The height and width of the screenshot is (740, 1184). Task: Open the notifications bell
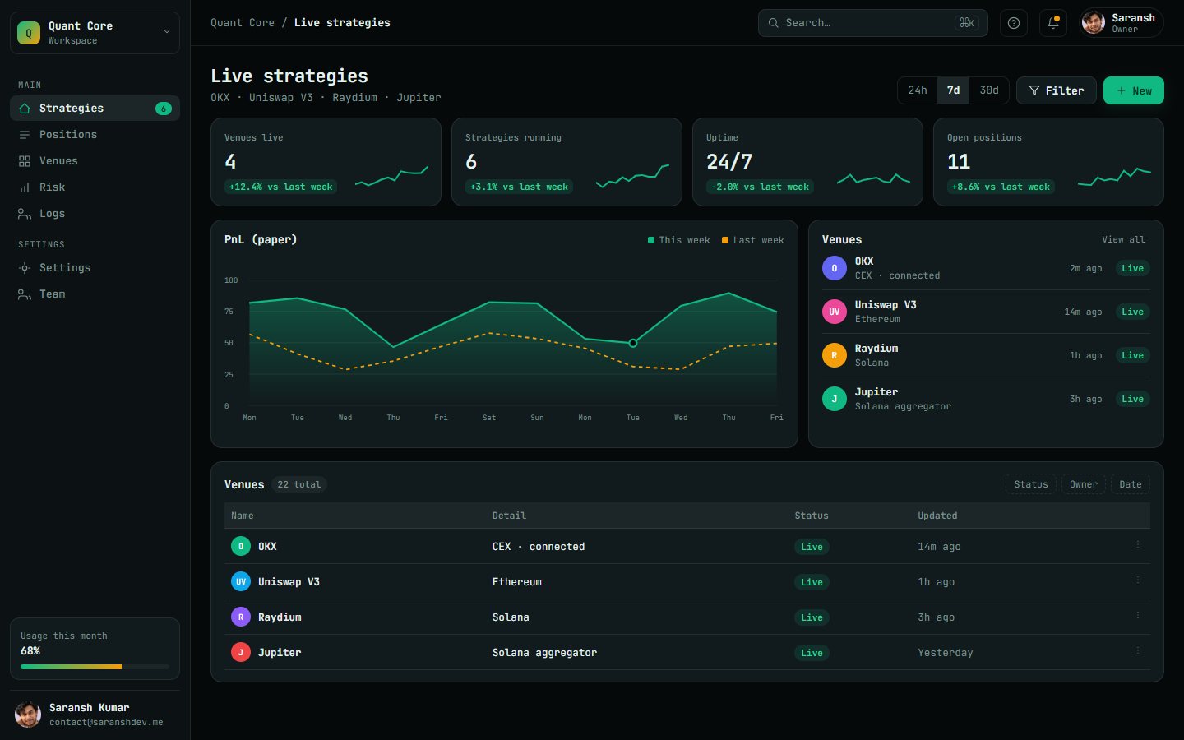tap(1053, 23)
